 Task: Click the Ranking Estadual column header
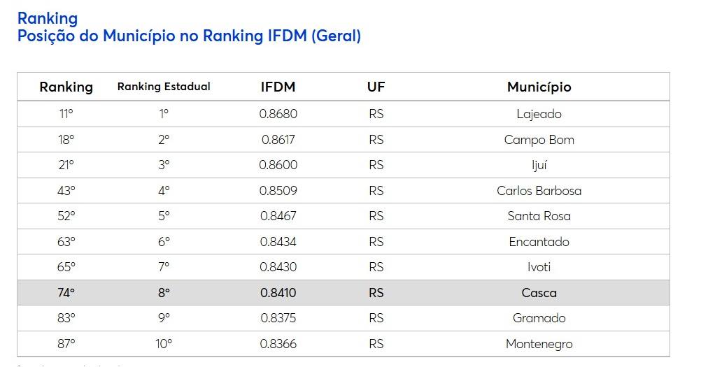(164, 87)
